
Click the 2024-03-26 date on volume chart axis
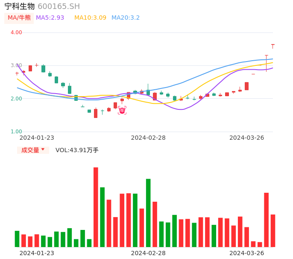247,253
